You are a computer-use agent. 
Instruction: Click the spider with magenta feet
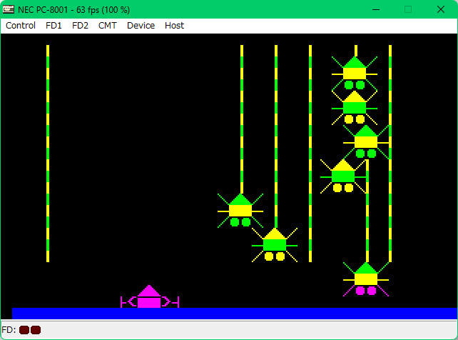(x=366, y=279)
